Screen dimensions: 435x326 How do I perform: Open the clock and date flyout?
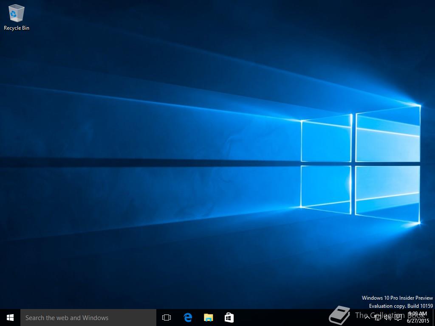tap(418, 318)
